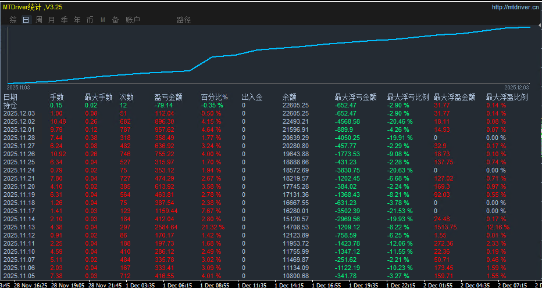Select the 日 daily tab
Screen dimensions: 542x288
coord(26,20)
